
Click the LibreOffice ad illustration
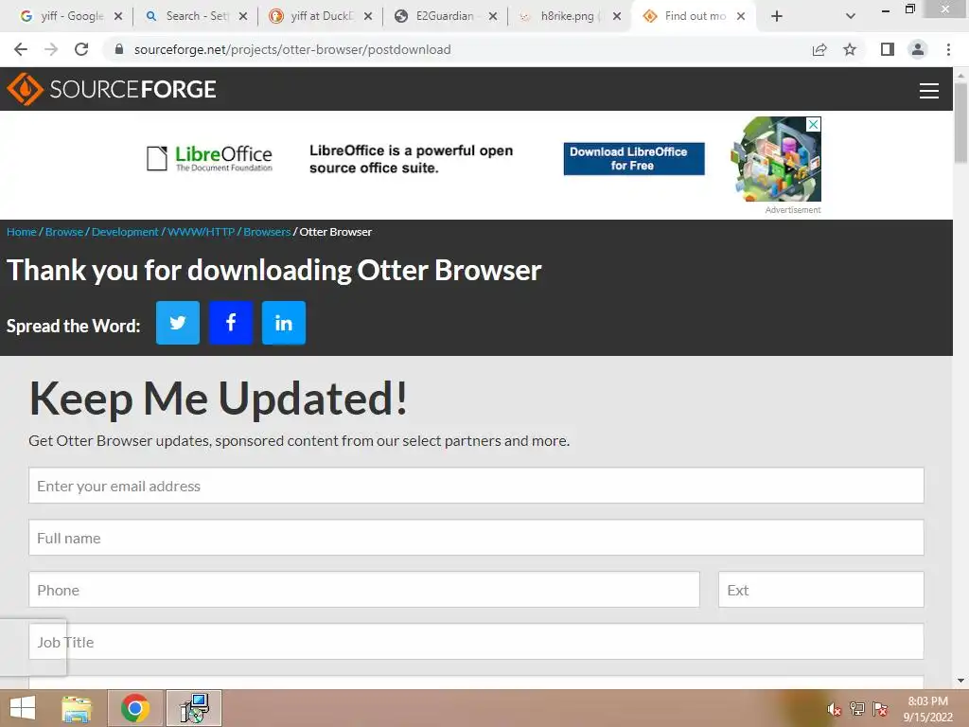pos(776,159)
